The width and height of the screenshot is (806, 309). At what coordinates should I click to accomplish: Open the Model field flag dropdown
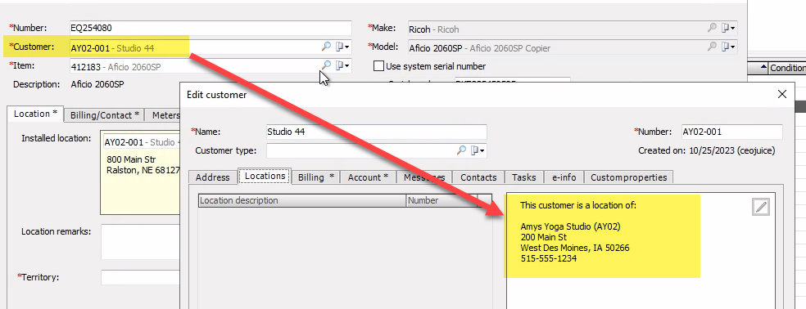click(x=728, y=47)
